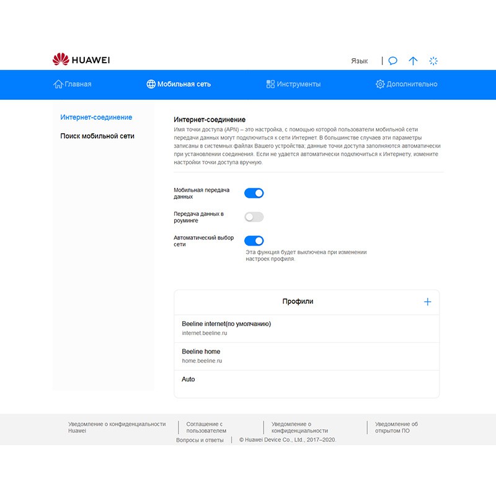Disable the Мобильная передача данных toggle
This screenshot has height=496, width=496.
254,193
